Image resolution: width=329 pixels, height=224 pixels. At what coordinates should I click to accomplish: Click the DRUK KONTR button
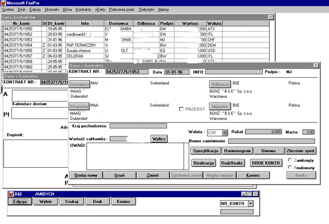pos(266,163)
